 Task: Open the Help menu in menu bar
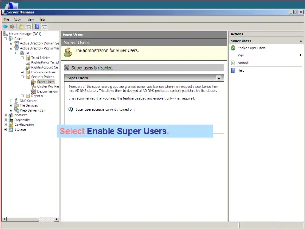click(41, 19)
